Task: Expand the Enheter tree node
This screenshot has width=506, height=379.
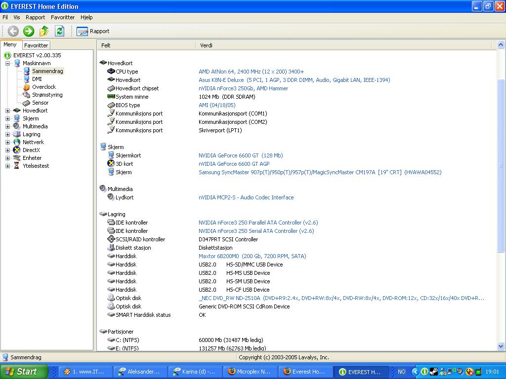Action: click(7, 158)
